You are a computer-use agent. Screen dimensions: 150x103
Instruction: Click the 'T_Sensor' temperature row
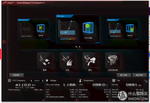[94, 95]
